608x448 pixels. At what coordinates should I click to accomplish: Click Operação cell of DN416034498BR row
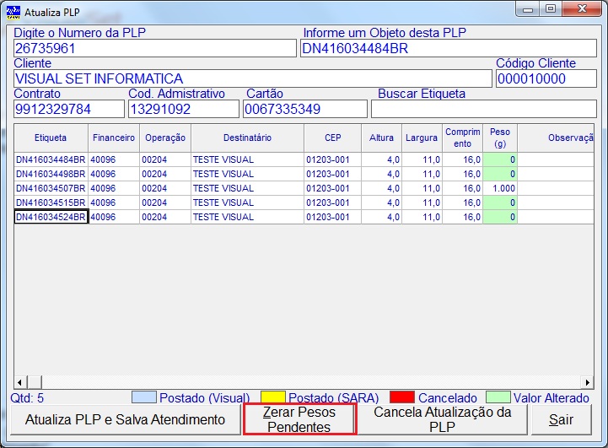165,174
